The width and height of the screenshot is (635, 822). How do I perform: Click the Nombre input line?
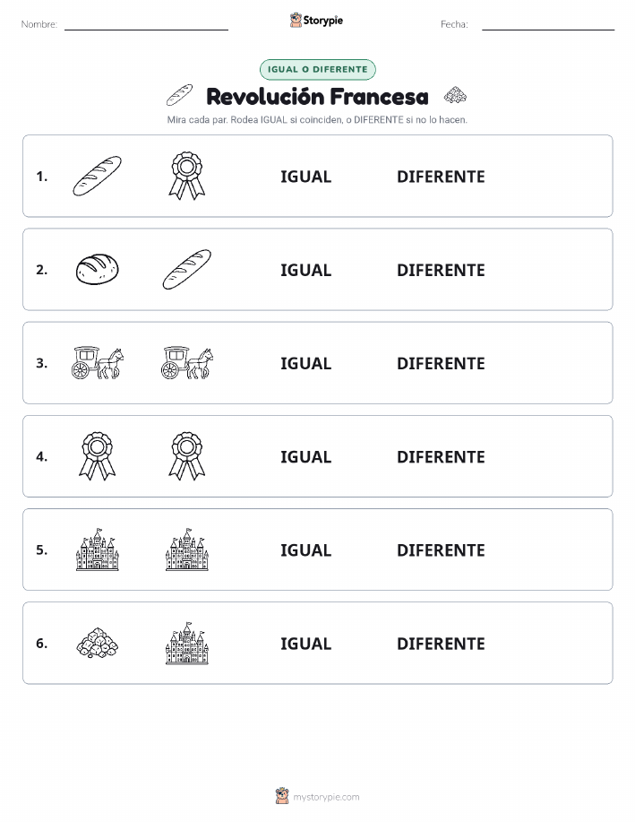pyautogui.click(x=146, y=25)
